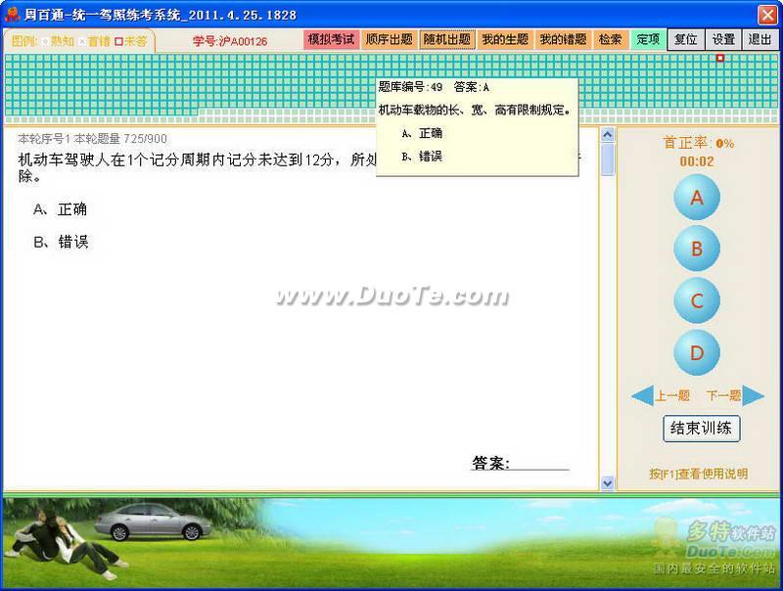Select 随机出题 random questions mode
The width and height of the screenshot is (783, 591).
click(447, 39)
